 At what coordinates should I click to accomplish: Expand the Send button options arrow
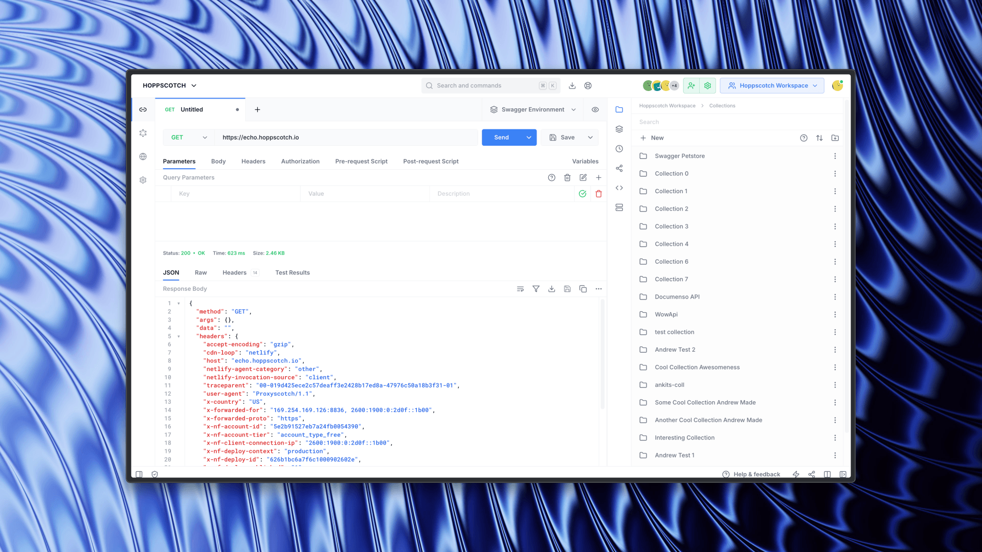(x=528, y=137)
